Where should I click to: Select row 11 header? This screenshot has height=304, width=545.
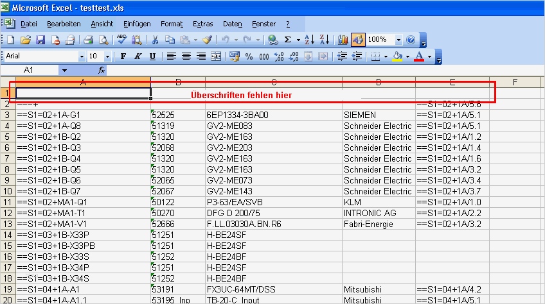(x=7, y=202)
